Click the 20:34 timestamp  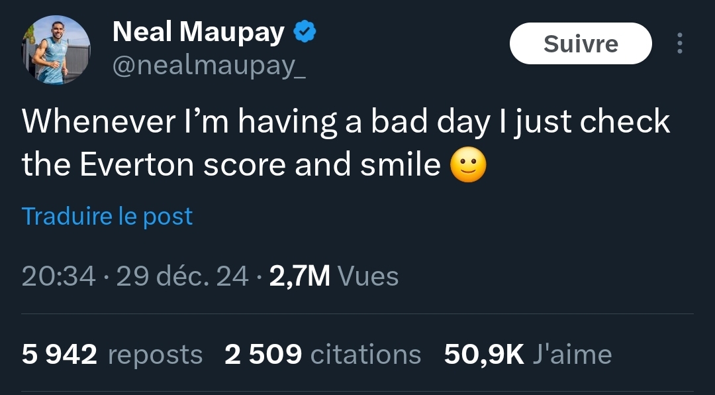coord(58,276)
